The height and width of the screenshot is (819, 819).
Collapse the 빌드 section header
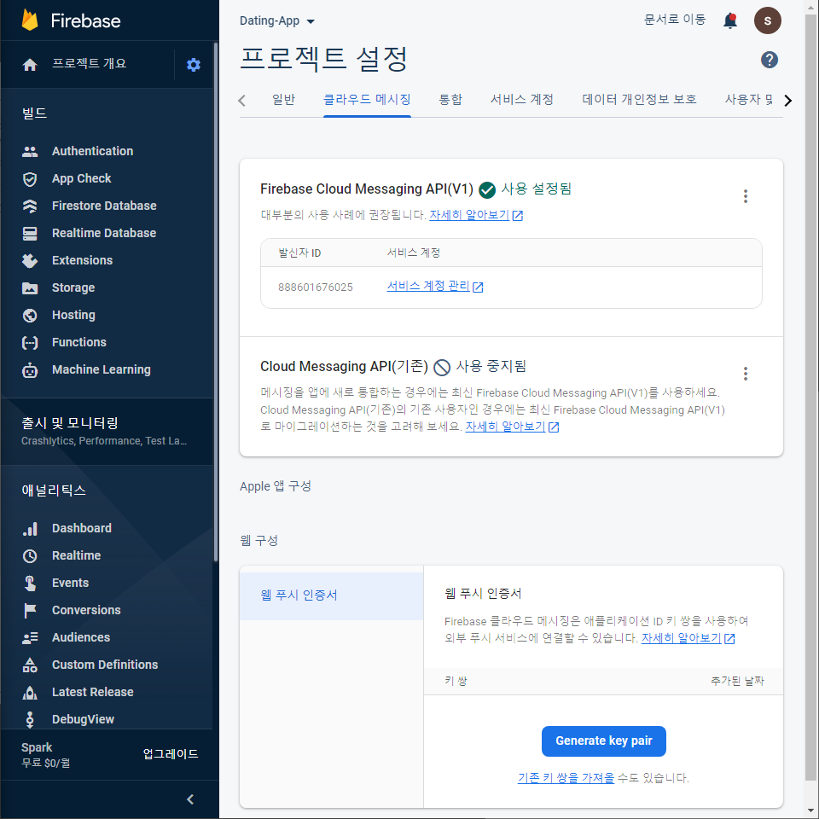(34, 113)
